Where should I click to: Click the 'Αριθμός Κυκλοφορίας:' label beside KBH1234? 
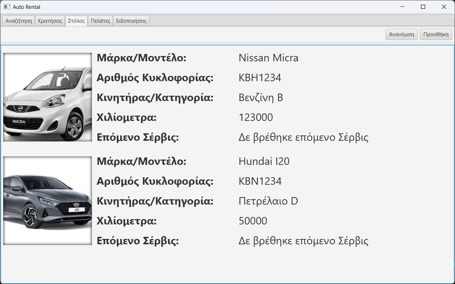[155, 78]
